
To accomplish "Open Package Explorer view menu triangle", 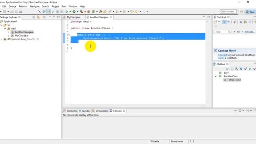I will pos(50,17).
